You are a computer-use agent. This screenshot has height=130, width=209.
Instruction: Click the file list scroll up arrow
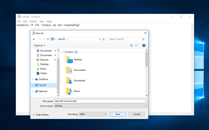(x=147, y=50)
